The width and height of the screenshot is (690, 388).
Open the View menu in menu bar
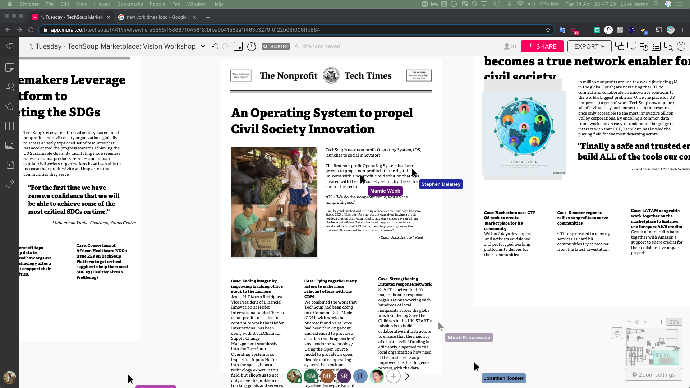[x=82, y=4]
